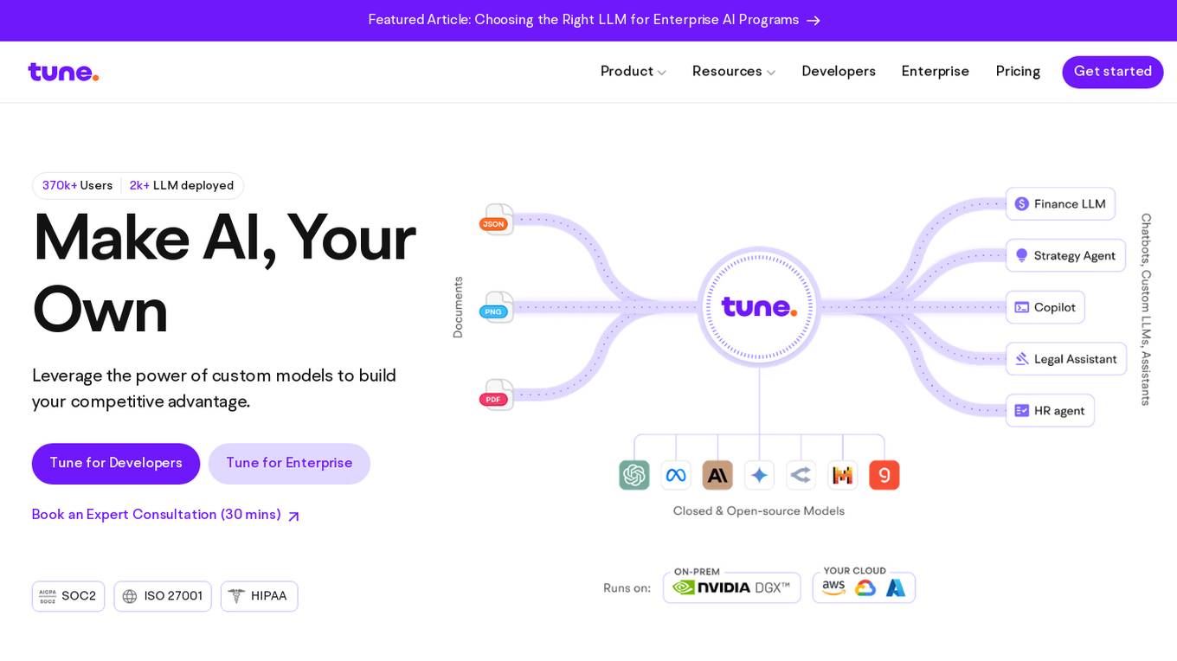Image resolution: width=1177 pixels, height=661 pixels.
Task: Select the Mistral model icon
Action: (x=843, y=475)
